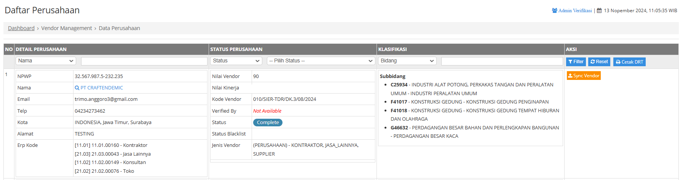Image resolution: width=683 pixels, height=180 pixels.
Task: Sync vendor using the orange Sync Vendor button
Action: [583, 76]
